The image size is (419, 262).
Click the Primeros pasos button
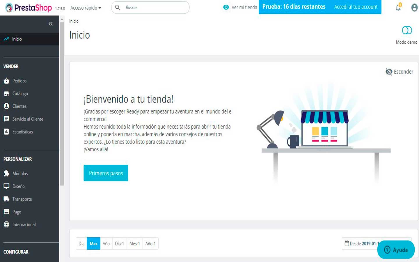106,173
